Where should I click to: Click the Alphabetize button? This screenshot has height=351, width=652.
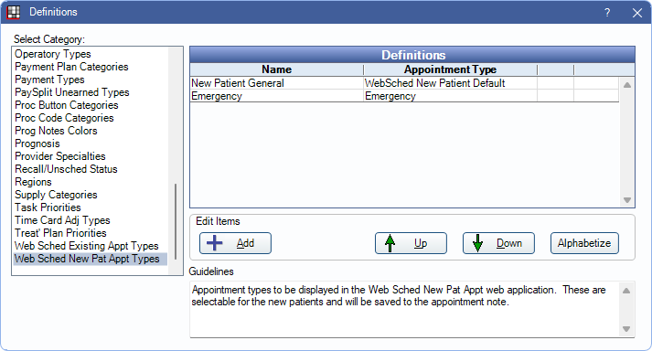pyautogui.click(x=584, y=243)
